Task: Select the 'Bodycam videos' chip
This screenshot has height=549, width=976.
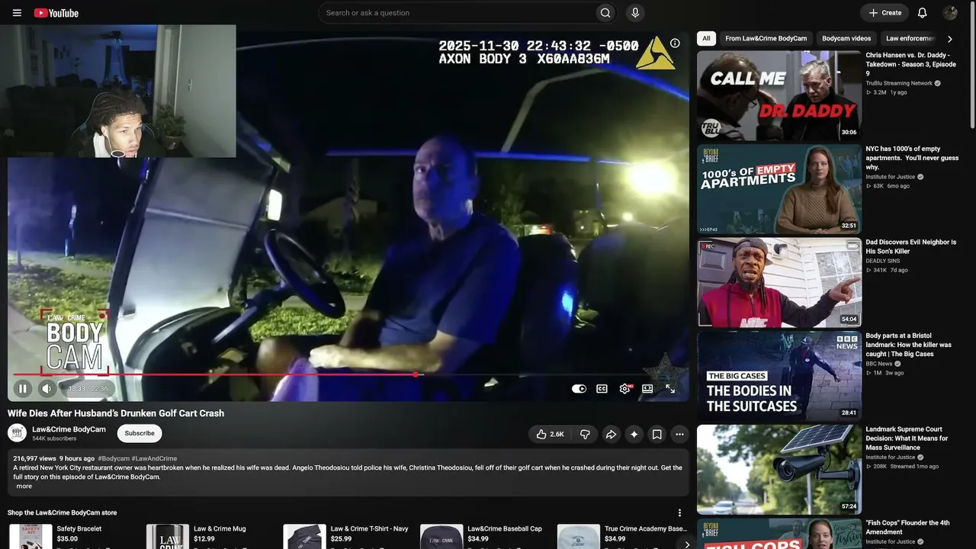Action: [x=846, y=38]
